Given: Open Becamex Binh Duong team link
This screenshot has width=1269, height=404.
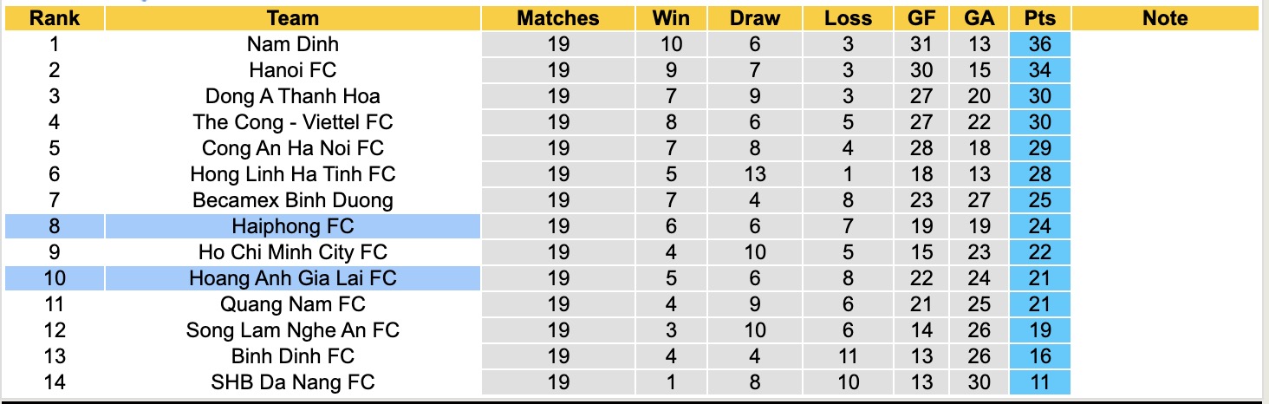Looking at the screenshot, I should [293, 200].
